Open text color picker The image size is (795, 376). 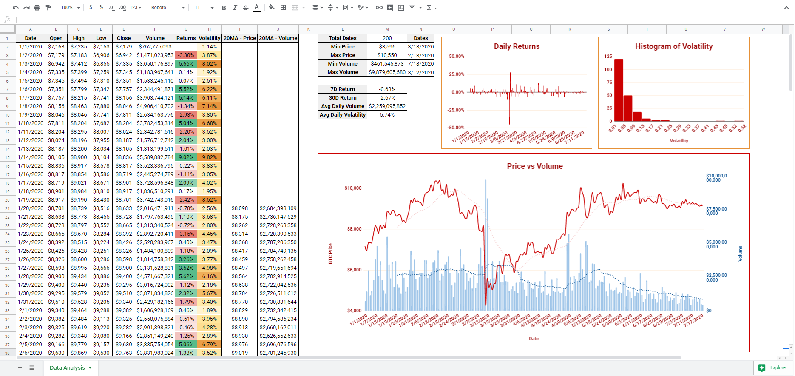[257, 8]
